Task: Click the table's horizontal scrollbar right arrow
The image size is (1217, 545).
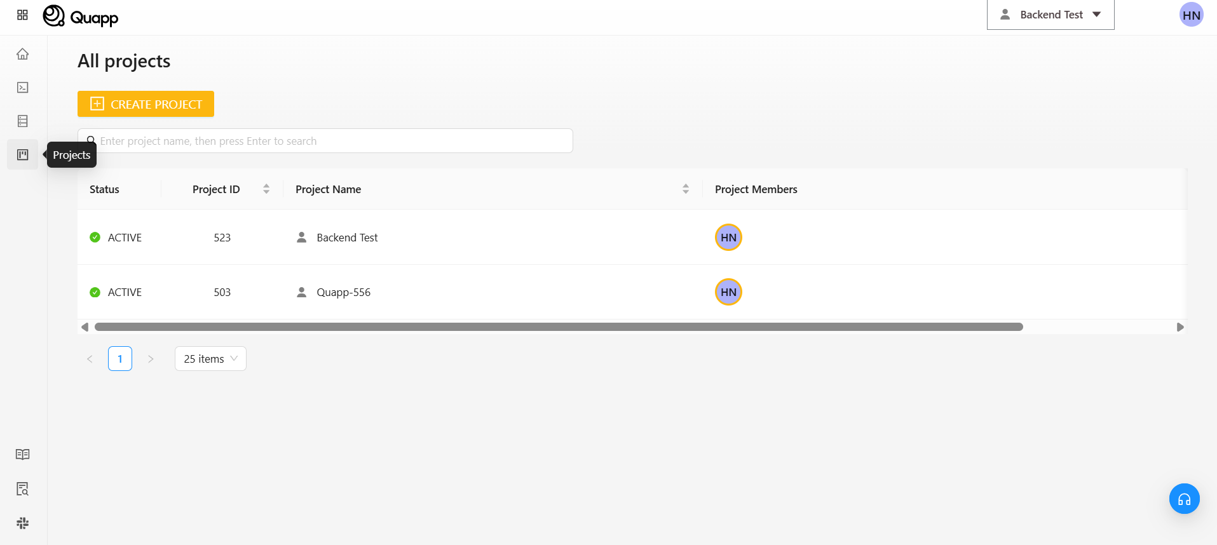Action: (1180, 327)
